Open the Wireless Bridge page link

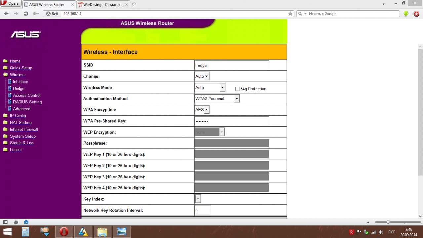(19, 89)
